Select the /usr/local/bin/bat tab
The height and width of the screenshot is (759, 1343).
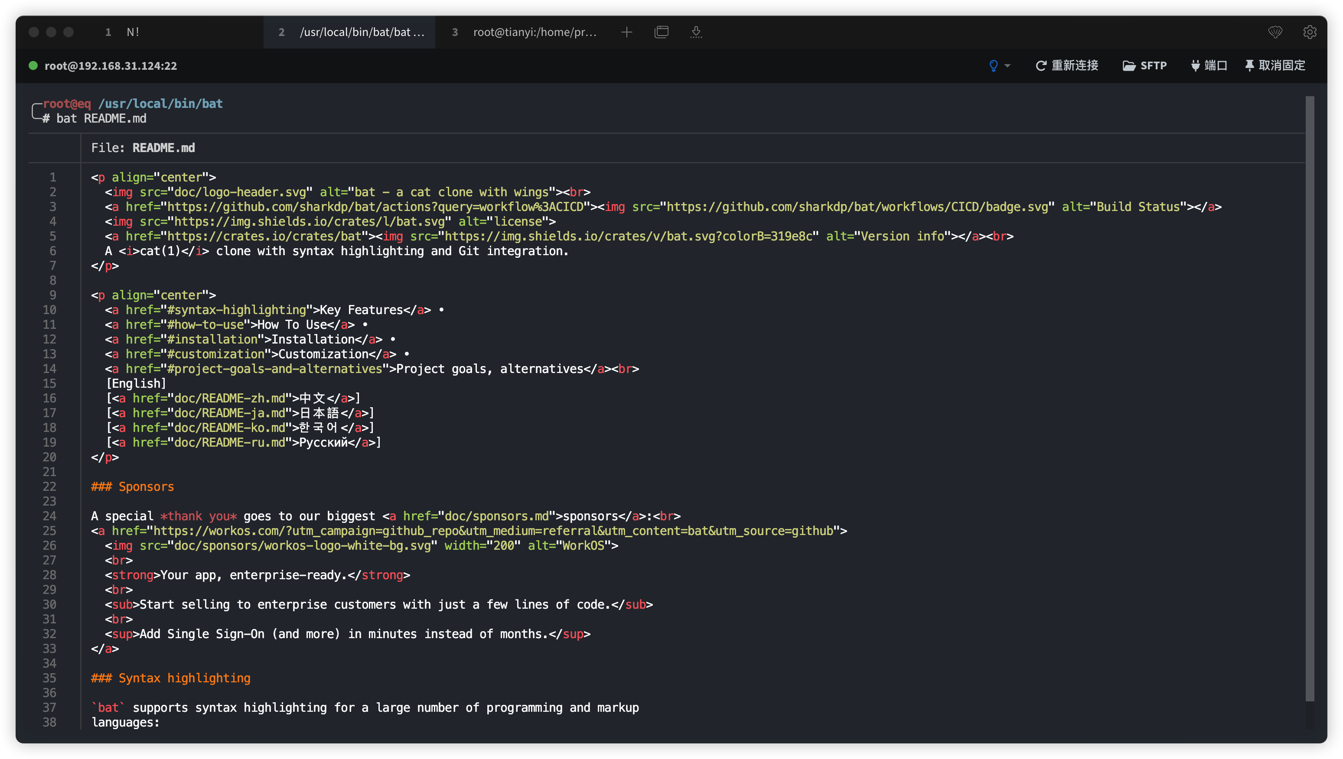click(x=361, y=32)
